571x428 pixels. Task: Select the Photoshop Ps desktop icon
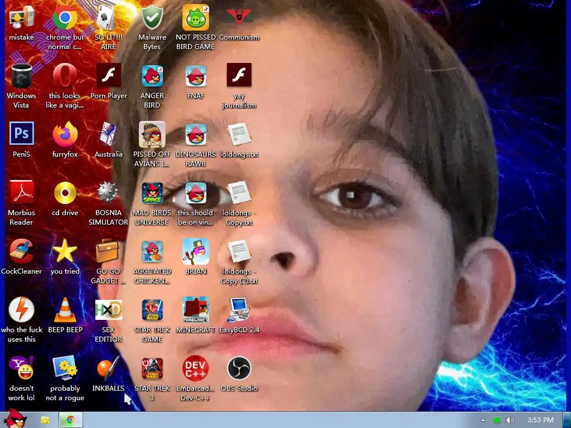[22, 133]
